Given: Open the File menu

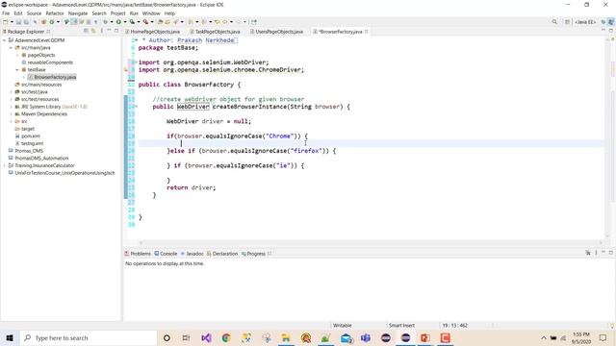Looking at the screenshot, I should [6, 13].
